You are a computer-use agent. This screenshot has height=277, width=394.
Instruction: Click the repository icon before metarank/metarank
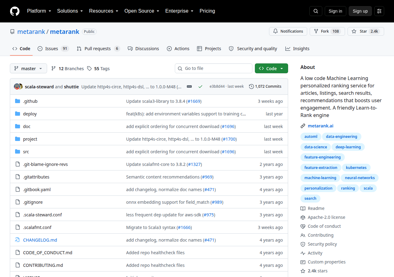12,32
